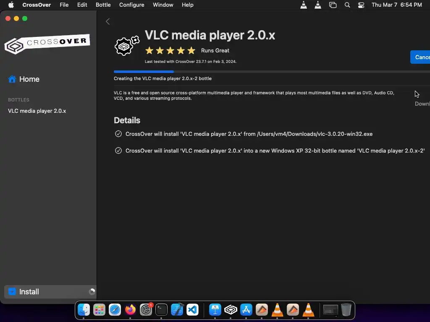The image size is (430, 322).
Task: Click the yellow minimize window button
Action: 16,18
